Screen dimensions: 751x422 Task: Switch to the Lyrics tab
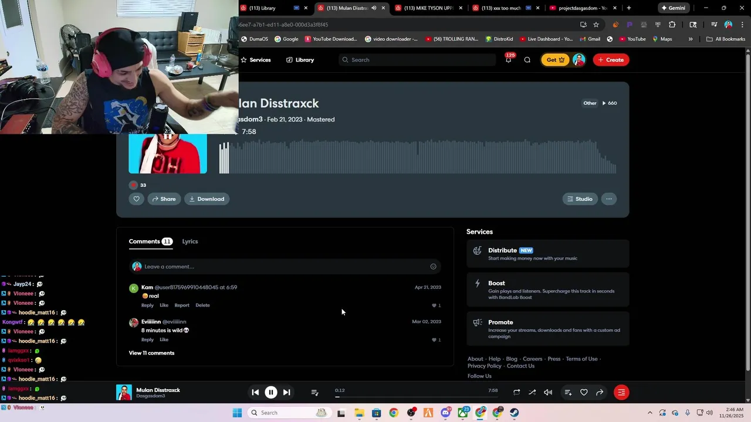click(x=190, y=241)
